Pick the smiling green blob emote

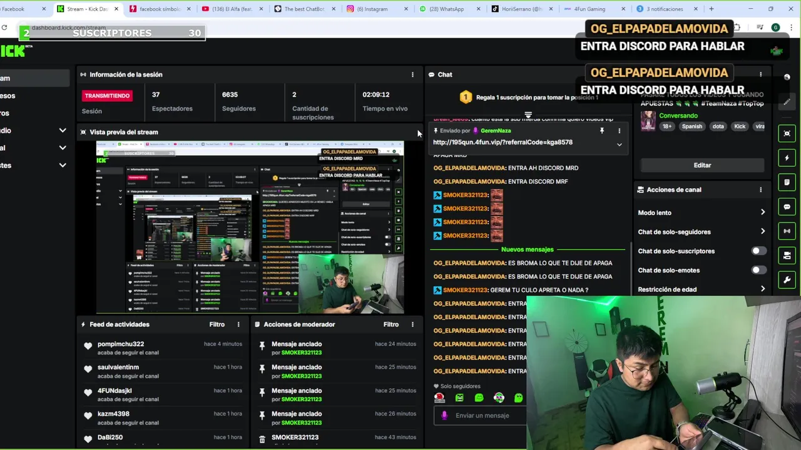479,397
